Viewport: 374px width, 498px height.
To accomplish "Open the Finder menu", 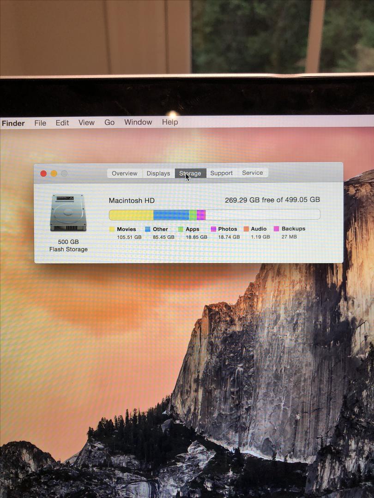I will click(x=13, y=123).
